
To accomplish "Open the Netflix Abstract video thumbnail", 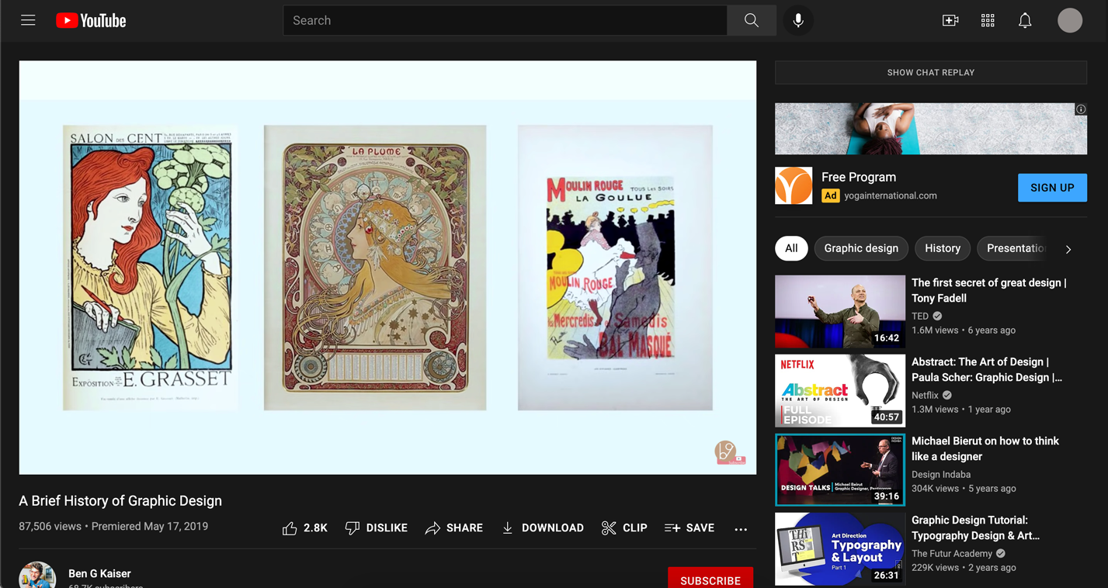I will tap(840, 390).
